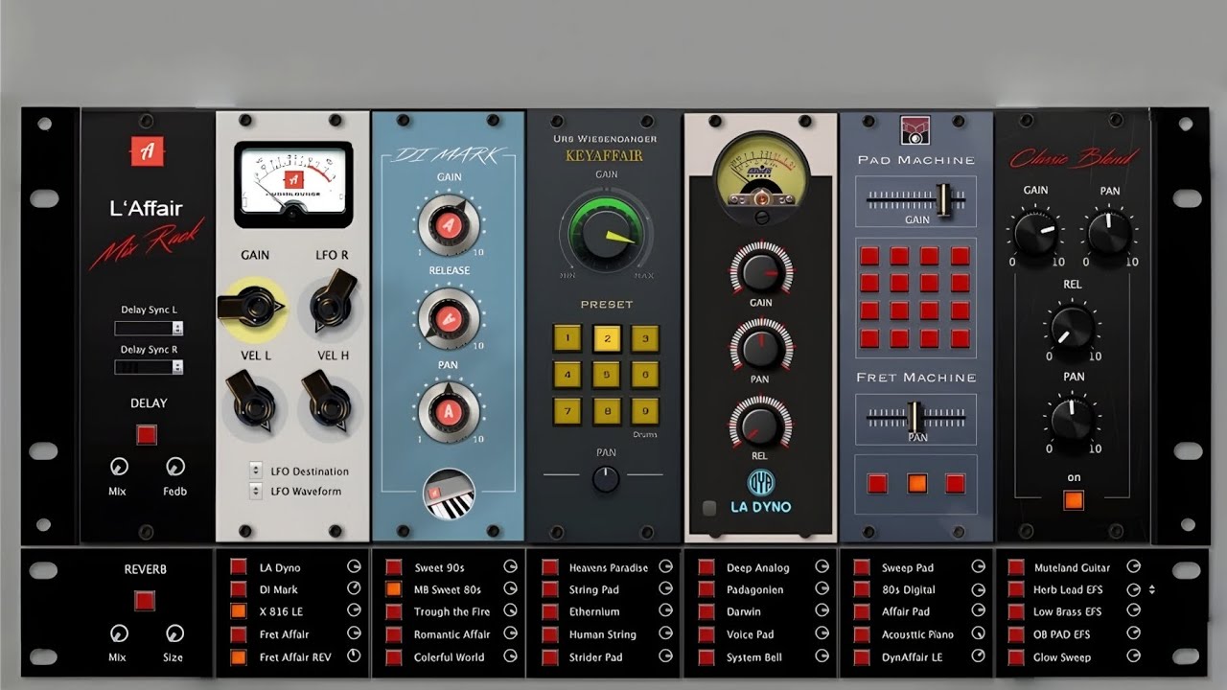
Task: Click the level knob icon beside Trough the Fire
Action: pyautogui.click(x=510, y=611)
